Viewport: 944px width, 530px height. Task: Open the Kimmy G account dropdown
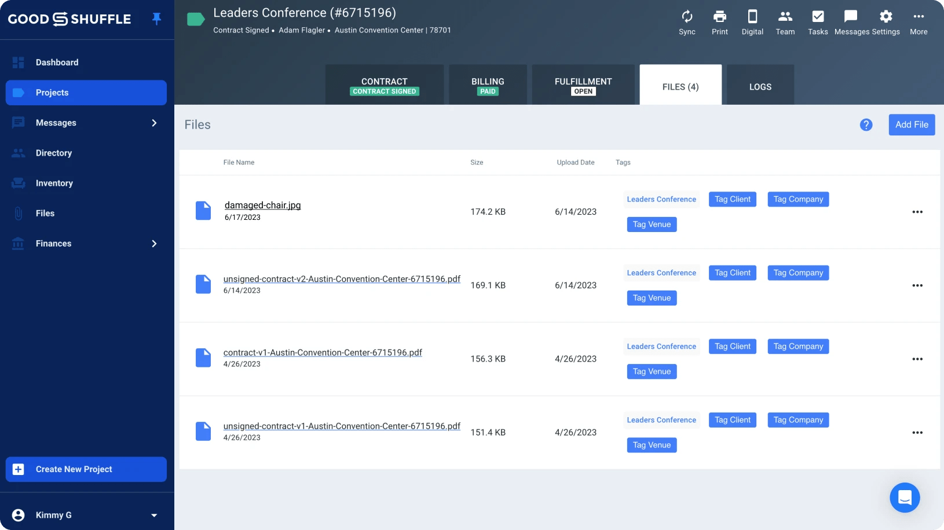pos(153,514)
